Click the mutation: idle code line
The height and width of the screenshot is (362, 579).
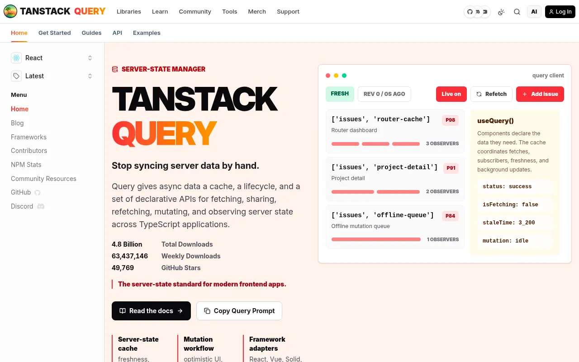(515, 241)
